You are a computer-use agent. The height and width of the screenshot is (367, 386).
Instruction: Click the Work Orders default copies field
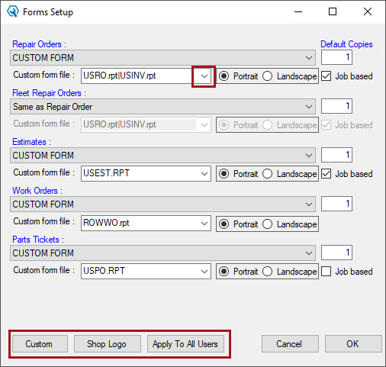336,204
